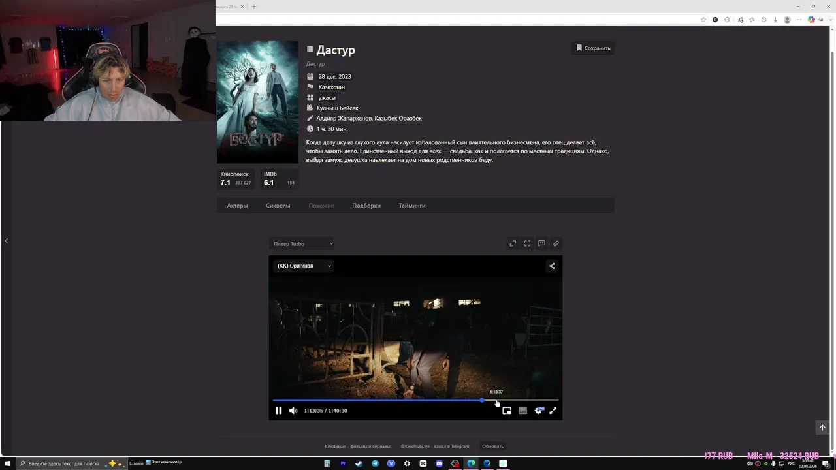Open Premiere Pro on the taskbar
Screen dimensions: 836x470
tap(343, 463)
